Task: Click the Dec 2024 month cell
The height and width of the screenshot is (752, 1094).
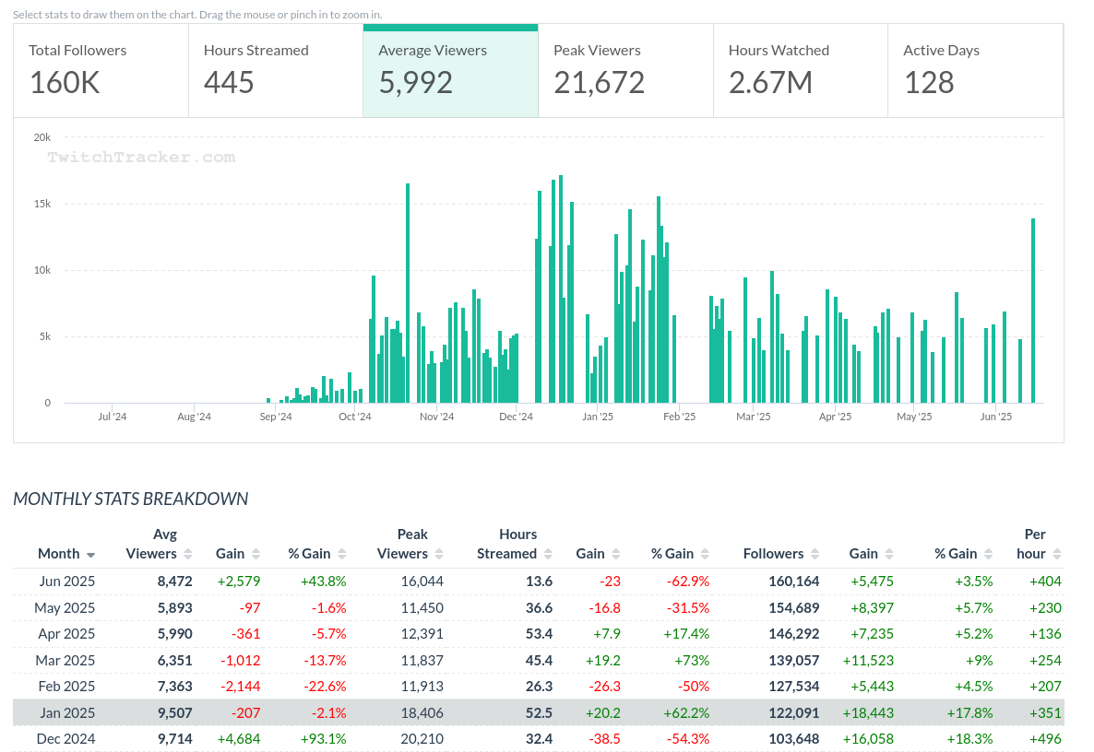Action: 65,738
